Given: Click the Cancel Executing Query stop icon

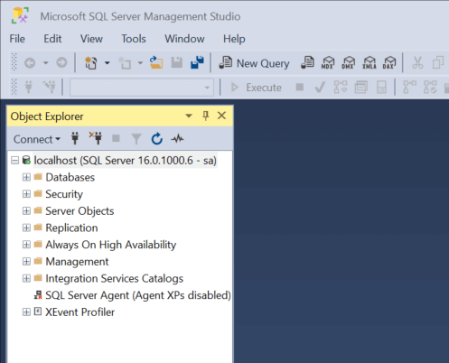Looking at the screenshot, I should [300, 88].
